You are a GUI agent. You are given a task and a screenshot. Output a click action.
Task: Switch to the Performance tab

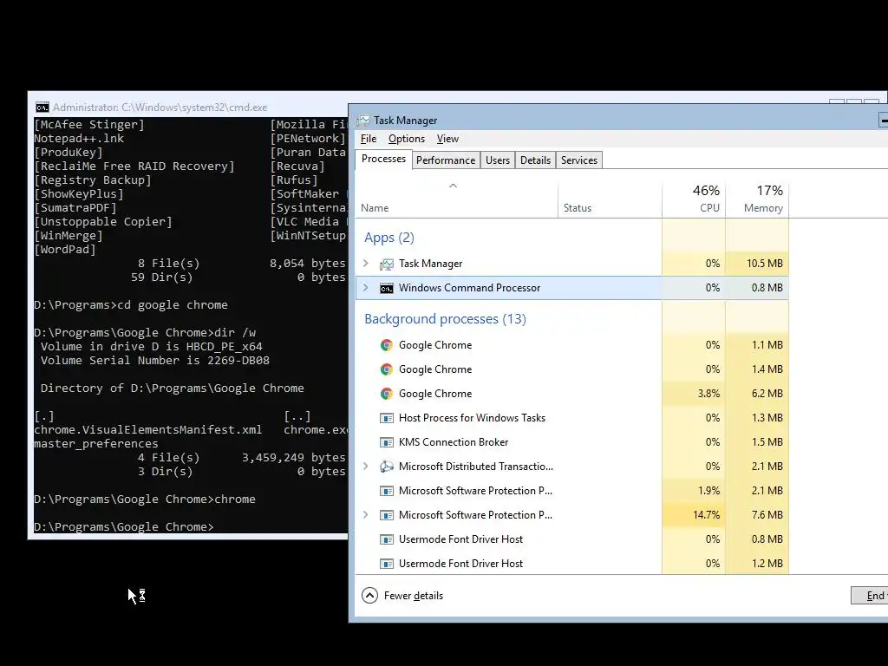tap(446, 160)
